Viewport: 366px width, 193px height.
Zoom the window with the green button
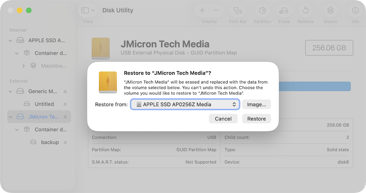pyautogui.click(x=29, y=11)
